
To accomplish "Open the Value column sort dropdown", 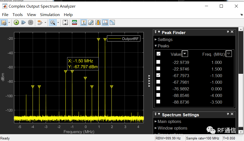I will (x=185, y=54).
